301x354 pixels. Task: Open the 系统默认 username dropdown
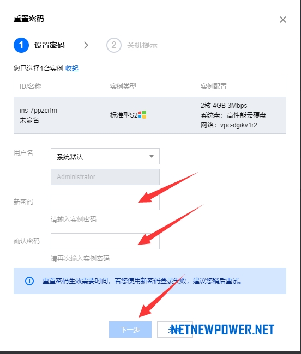[105, 156]
